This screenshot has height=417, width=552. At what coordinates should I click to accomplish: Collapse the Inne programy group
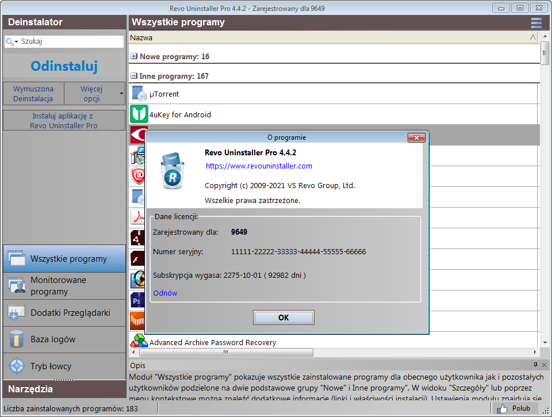pyautogui.click(x=134, y=76)
